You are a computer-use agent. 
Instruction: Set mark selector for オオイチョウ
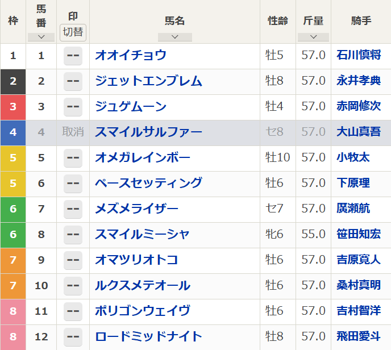[x=73, y=56]
